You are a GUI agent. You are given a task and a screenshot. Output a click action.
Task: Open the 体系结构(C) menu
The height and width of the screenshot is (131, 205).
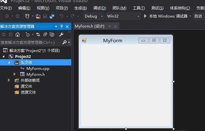tap(180, 8)
